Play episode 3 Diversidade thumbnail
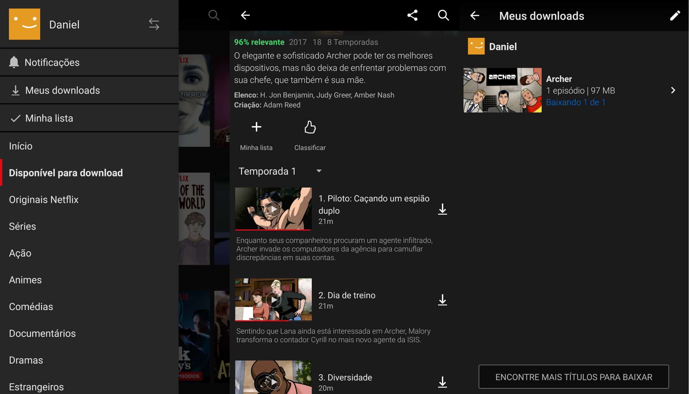This screenshot has width=689, height=394. [x=273, y=377]
